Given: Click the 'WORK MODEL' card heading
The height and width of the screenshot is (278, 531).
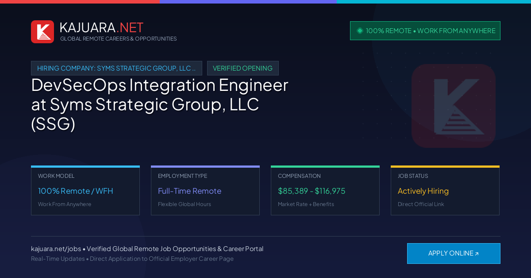Looking at the screenshot, I should [56, 176].
